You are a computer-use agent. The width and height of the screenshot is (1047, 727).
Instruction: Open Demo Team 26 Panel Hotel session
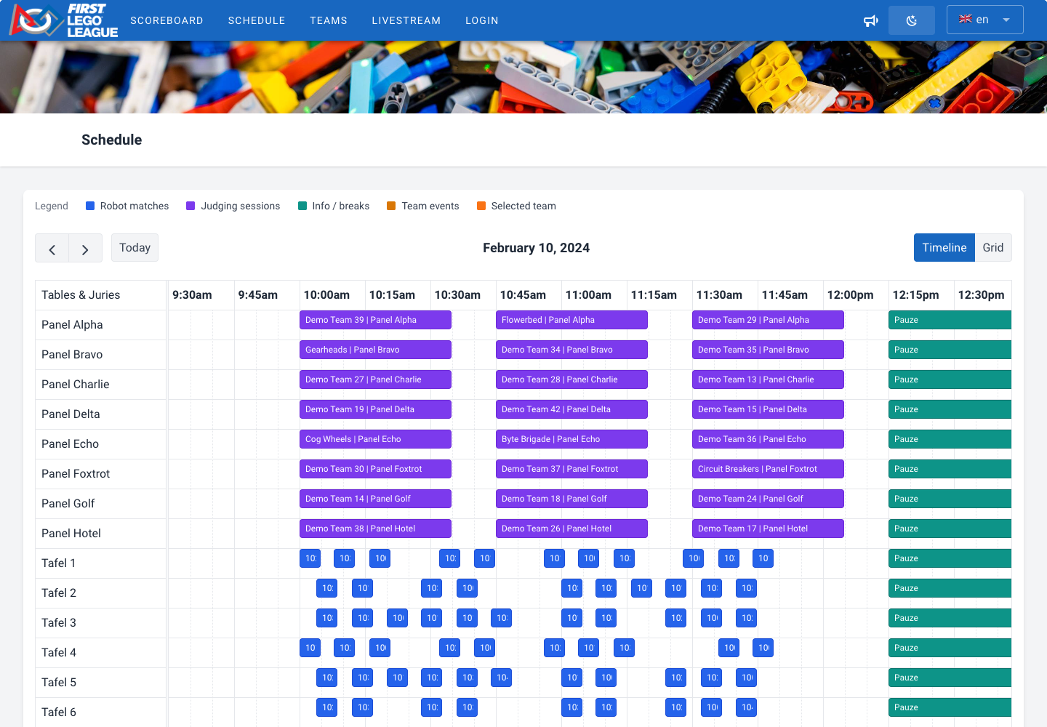pyautogui.click(x=571, y=529)
